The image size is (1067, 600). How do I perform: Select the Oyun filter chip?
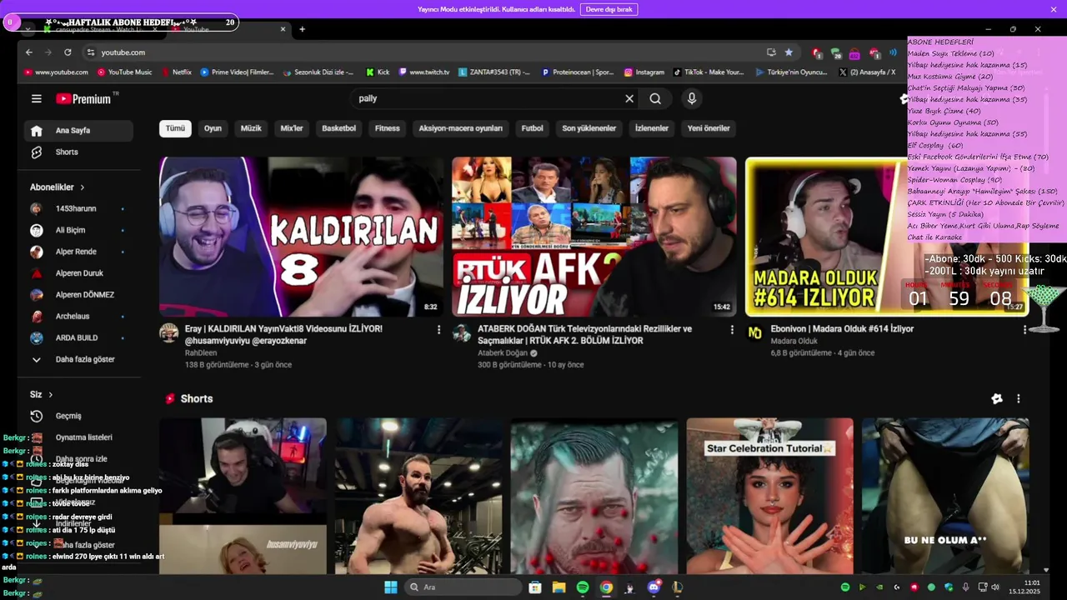click(213, 128)
